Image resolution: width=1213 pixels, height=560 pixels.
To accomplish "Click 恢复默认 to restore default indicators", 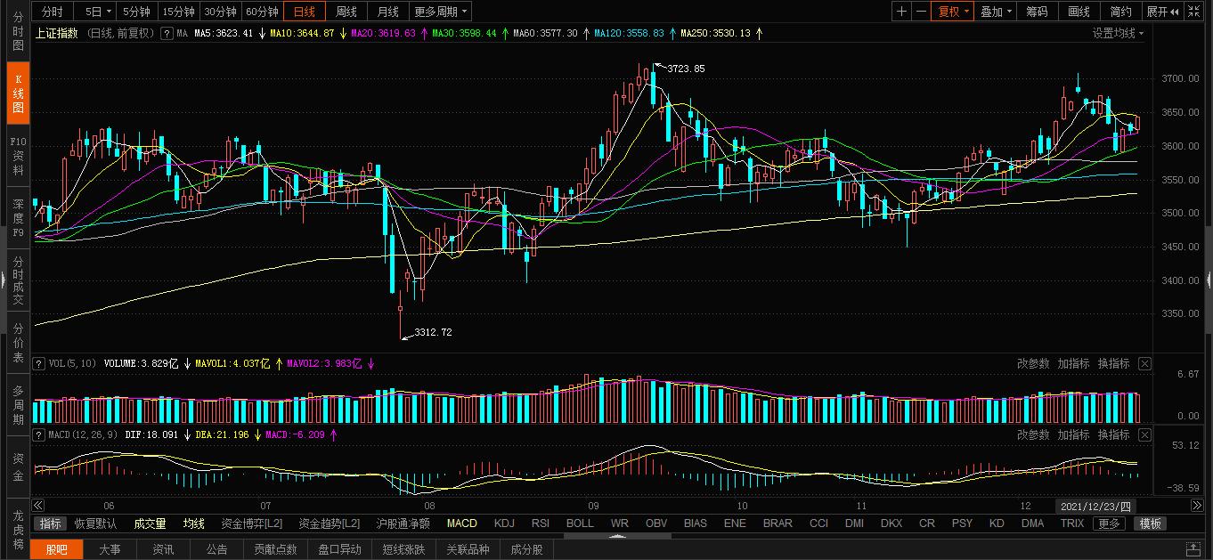I will click(x=95, y=523).
